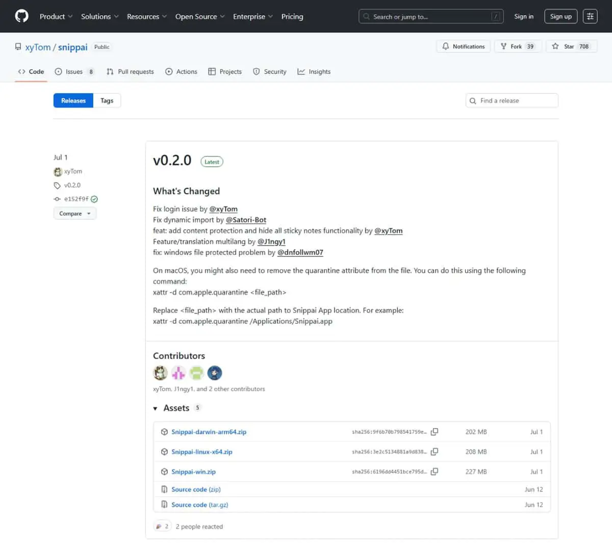
Task: Open commit e152f9f link
Action: (x=76, y=199)
